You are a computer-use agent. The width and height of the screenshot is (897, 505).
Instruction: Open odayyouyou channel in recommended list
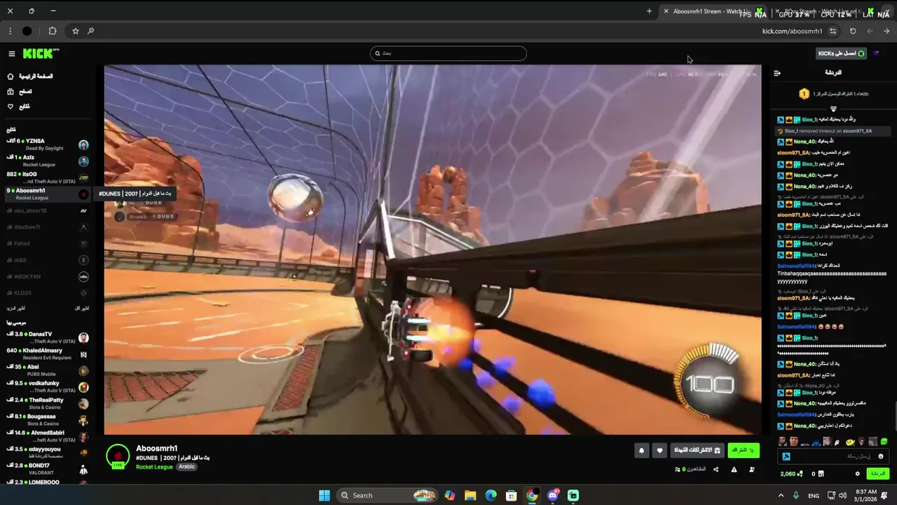pos(48,452)
